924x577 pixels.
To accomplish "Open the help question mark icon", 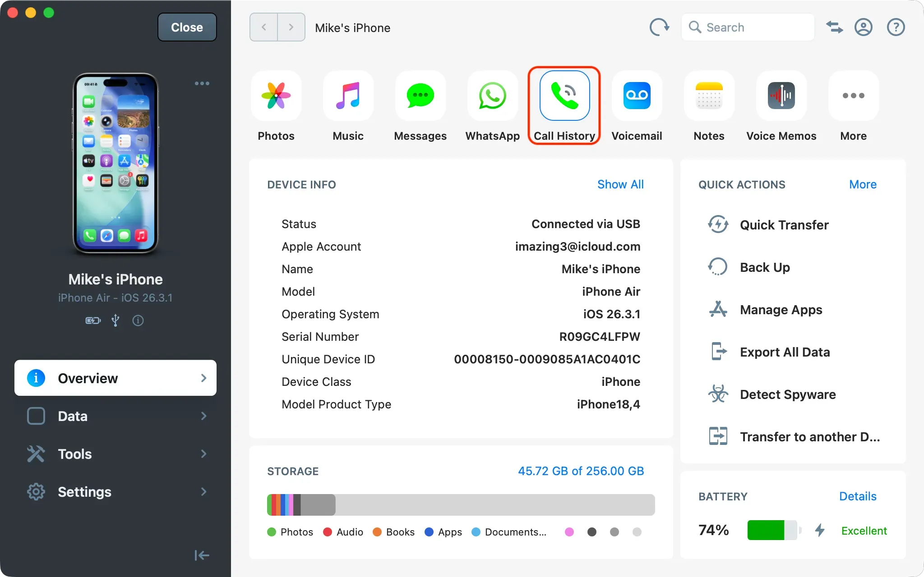I will click(895, 27).
